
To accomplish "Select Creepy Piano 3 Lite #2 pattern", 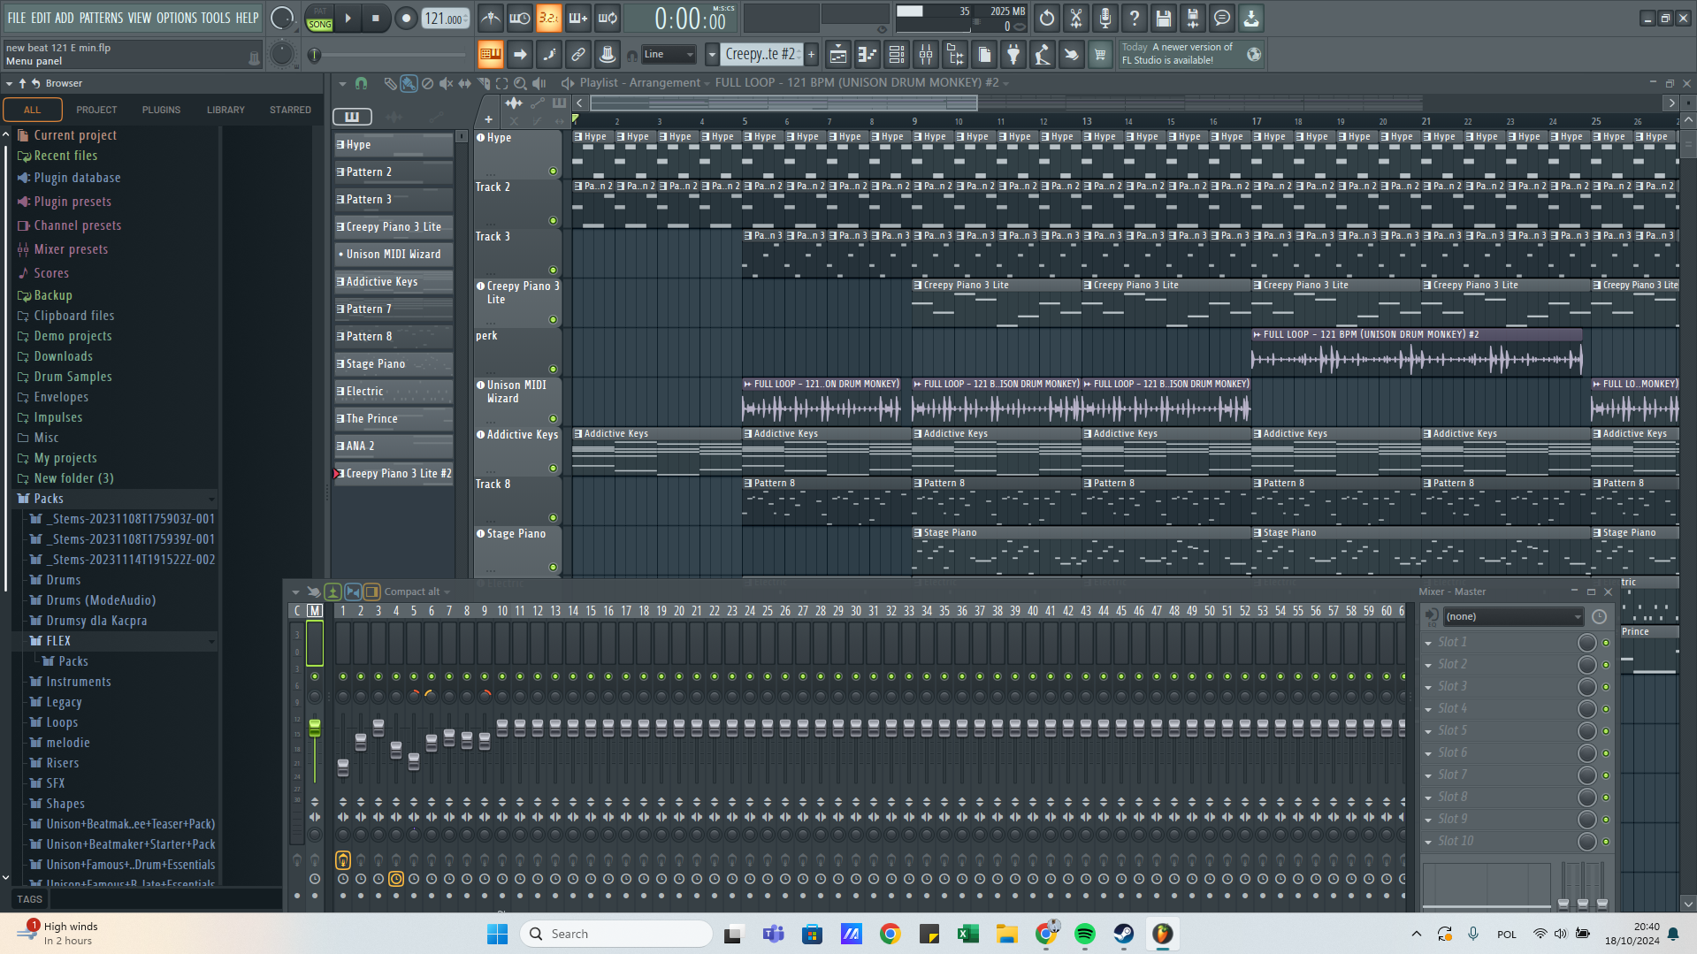I will (x=394, y=474).
